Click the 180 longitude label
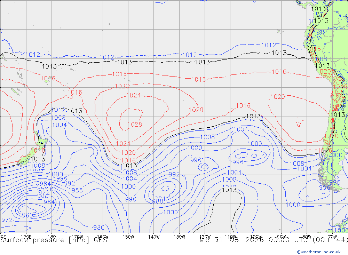This screenshot has width=348, height=255. click(52, 237)
